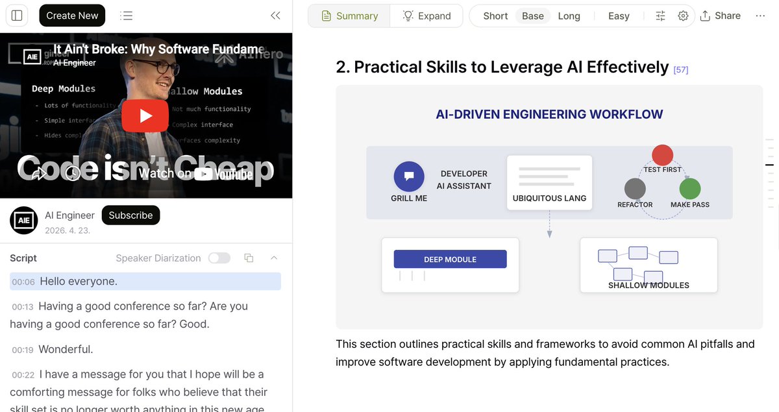Viewport: 779px width, 412px height.
Task: Click the red Test First circle
Action: tap(662, 155)
